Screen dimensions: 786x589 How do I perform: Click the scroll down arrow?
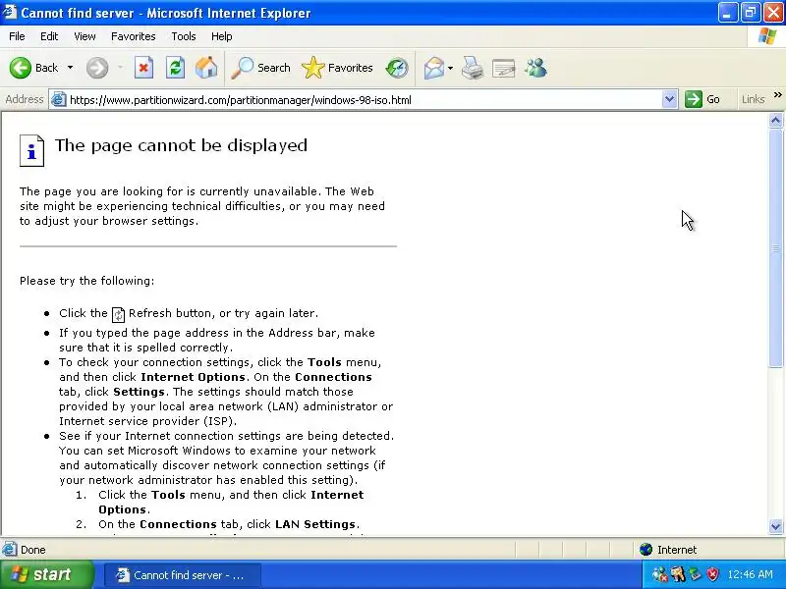(x=775, y=526)
